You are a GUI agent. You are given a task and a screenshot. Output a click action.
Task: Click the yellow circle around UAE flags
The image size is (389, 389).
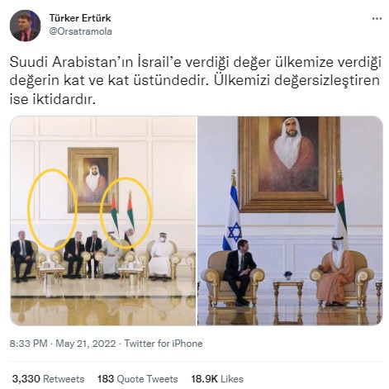[126, 212]
